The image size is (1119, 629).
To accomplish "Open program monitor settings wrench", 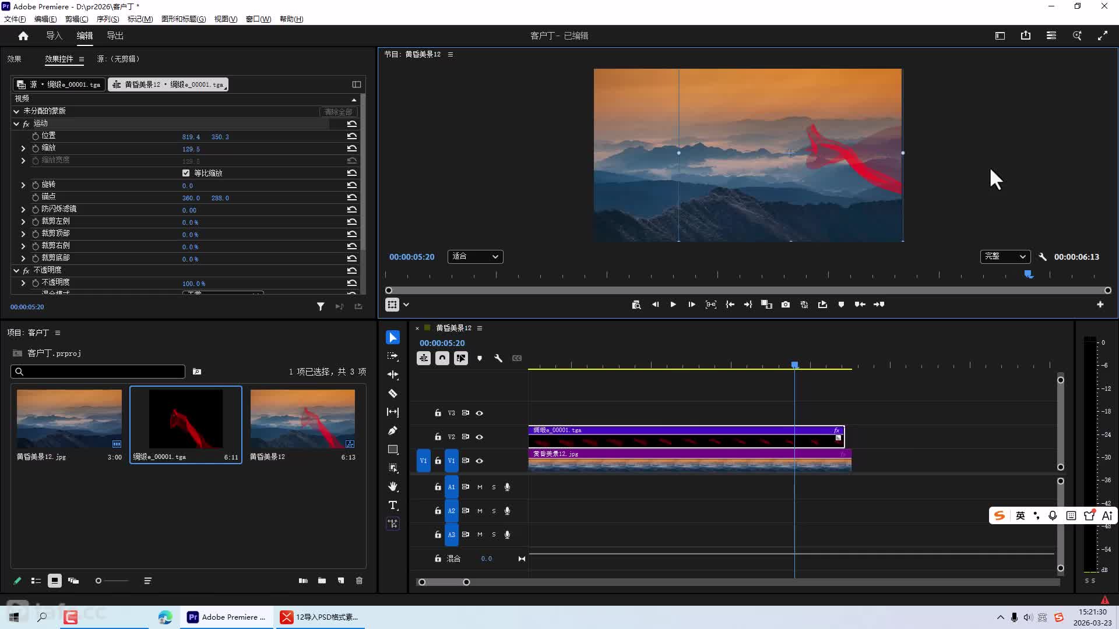I will (1043, 257).
